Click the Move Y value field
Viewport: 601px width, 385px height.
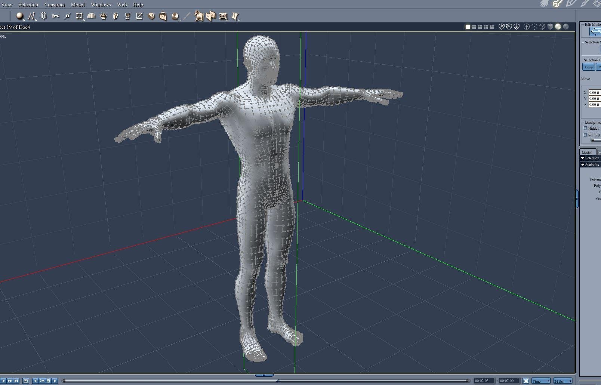click(x=595, y=98)
